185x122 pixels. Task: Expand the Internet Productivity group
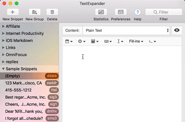coord(3,34)
